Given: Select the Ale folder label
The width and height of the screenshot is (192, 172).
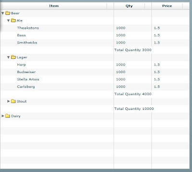Looking at the screenshot, I should pyautogui.click(x=20, y=21).
